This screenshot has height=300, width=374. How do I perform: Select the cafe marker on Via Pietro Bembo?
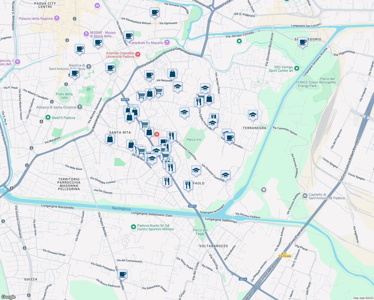click(x=122, y=274)
